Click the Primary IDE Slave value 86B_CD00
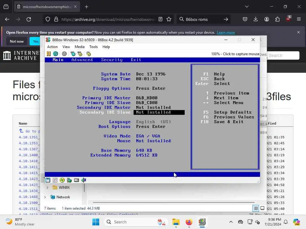 (x=146, y=103)
